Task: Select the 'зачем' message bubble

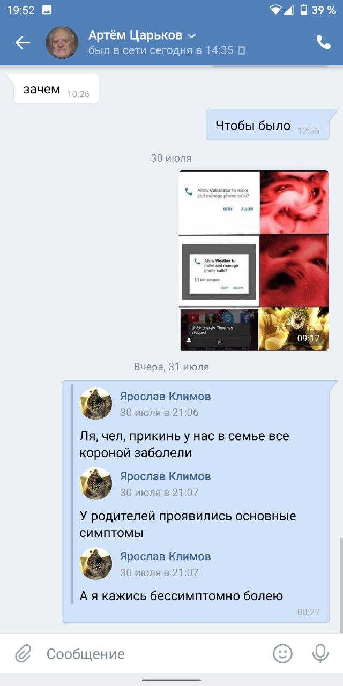Action: coord(56,89)
